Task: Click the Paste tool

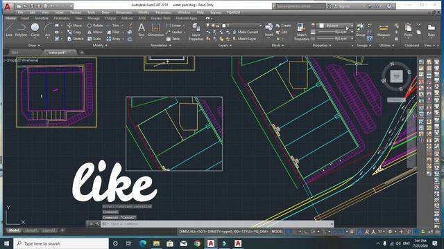Action: (x=408, y=30)
